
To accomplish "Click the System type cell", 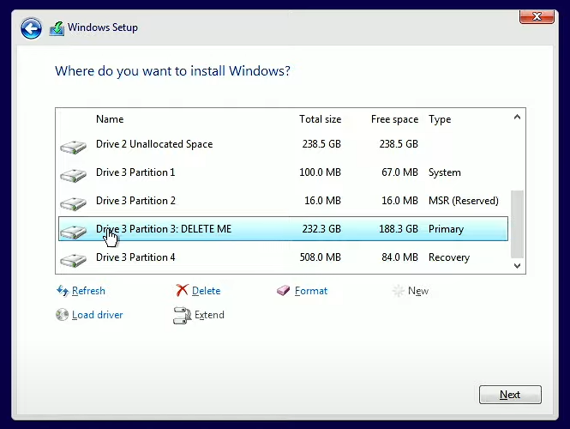I will tap(445, 172).
